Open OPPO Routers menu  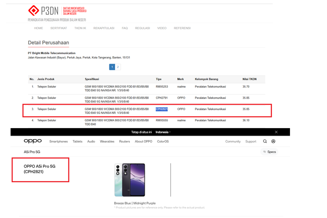125,141
